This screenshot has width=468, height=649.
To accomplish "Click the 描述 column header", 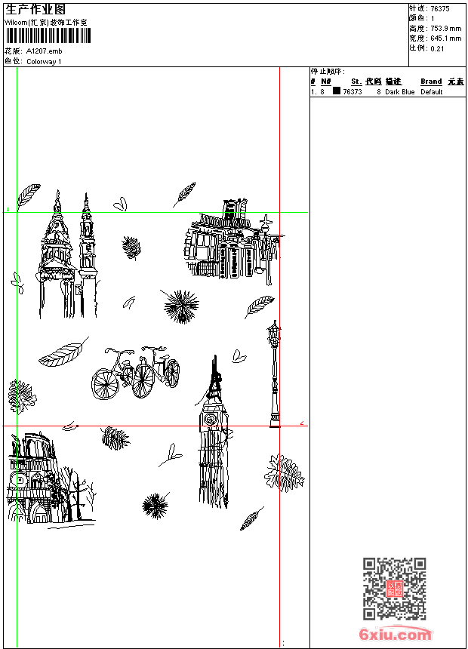I will click(x=393, y=82).
